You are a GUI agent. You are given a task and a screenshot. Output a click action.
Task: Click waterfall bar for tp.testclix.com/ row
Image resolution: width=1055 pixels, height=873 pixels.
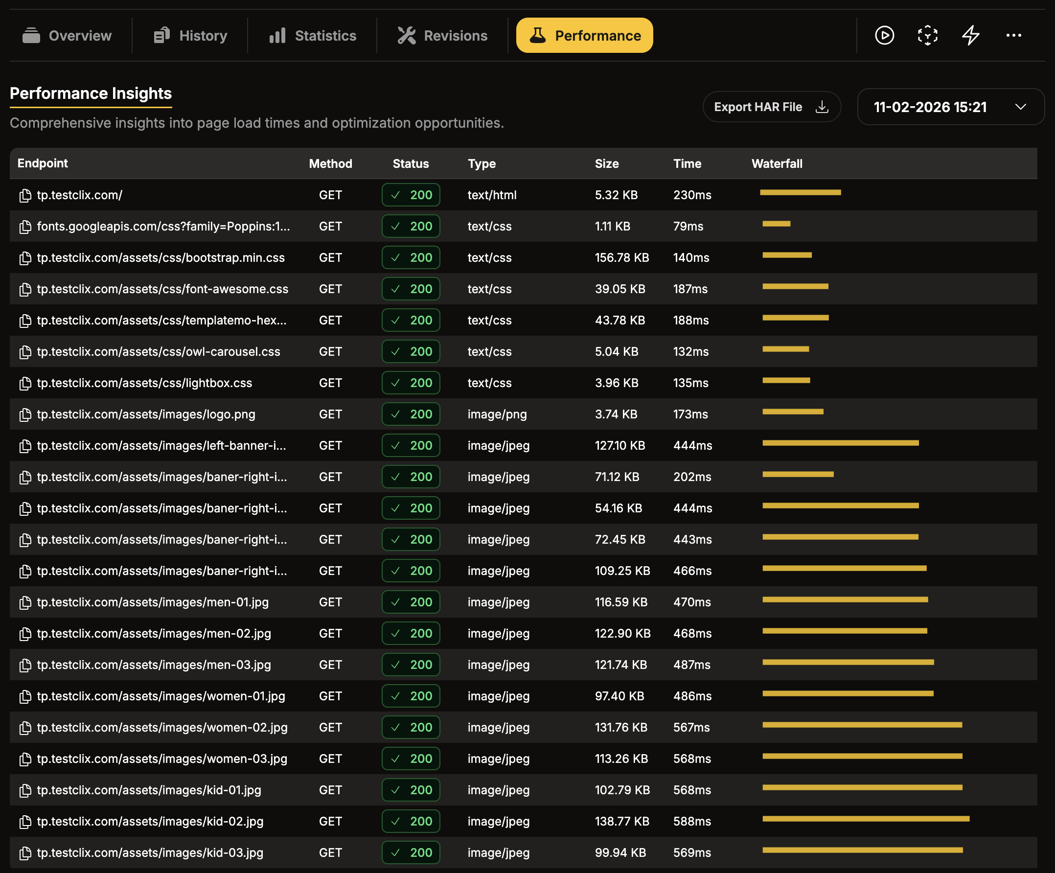800,192
